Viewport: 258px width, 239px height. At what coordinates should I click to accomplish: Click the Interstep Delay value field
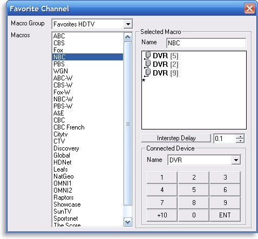[225, 138]
